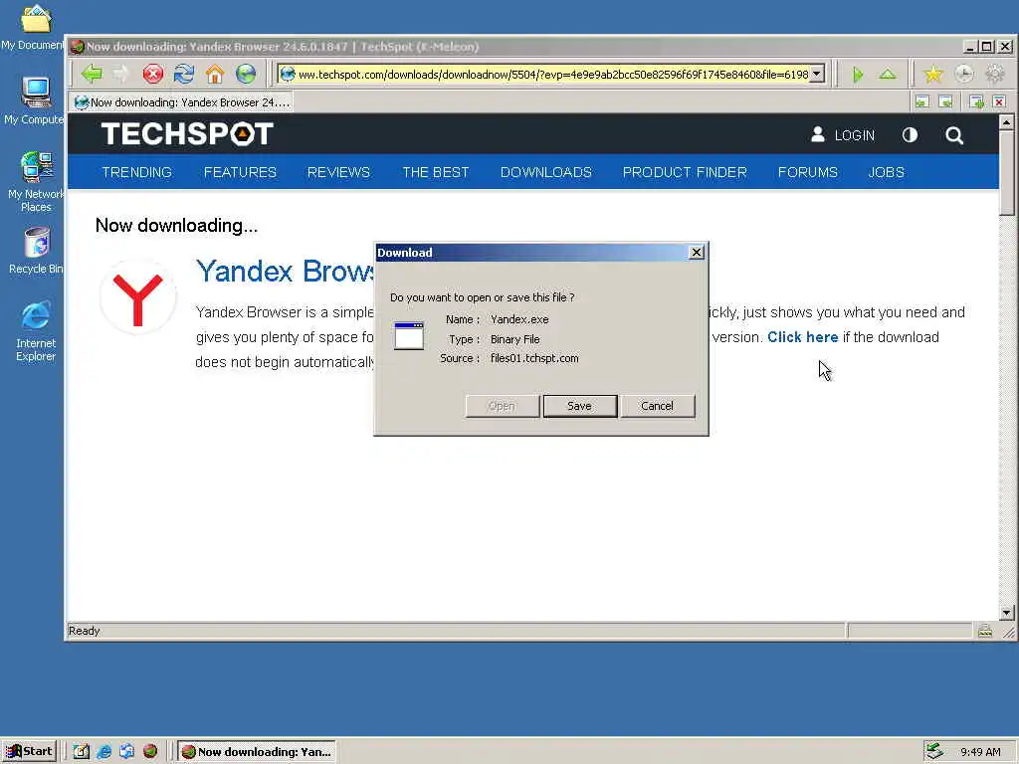Viewport: 1019px width, 764px height.
Task: Open the FORUMS menu
Action: [808, 172]
